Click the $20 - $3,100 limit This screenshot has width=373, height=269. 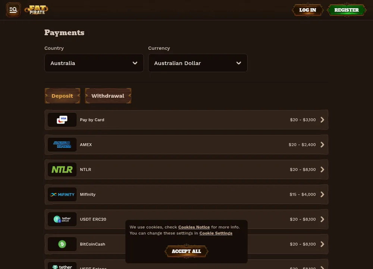tap(303, 120)
